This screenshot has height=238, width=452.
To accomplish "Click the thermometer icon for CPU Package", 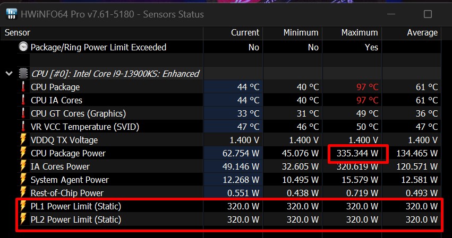I will [23, 86].
